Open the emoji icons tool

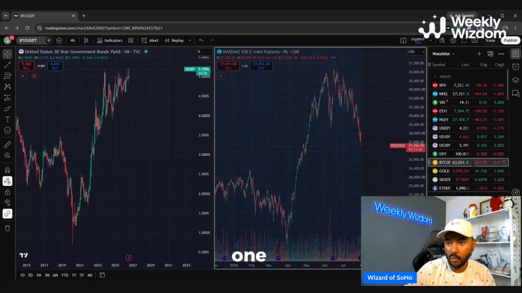7,130
